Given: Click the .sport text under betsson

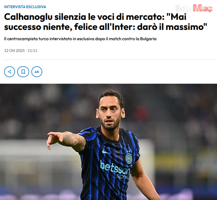Looking at the screenshot, I should pos(122,176).
